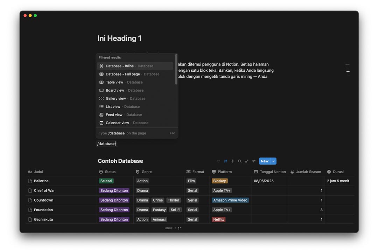Click the blue sort arrows icon
The height and width of the screenshot is (252, 378).
point(225,161)
